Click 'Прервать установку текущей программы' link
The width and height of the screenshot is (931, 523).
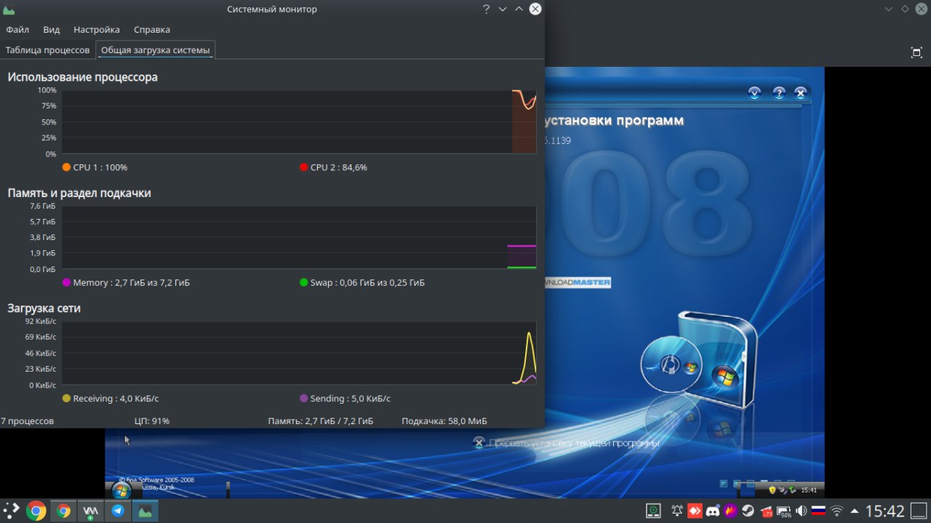point(574,443)
